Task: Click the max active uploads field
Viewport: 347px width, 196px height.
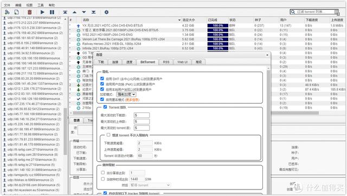Action: (142, 122)
